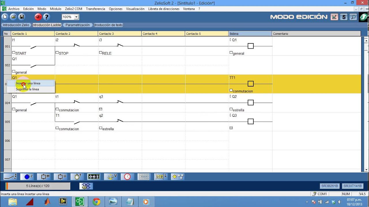Select the discrete outputs Q icon
The width and height of the screenshot is (369, 207).
[x=61, y=177]
